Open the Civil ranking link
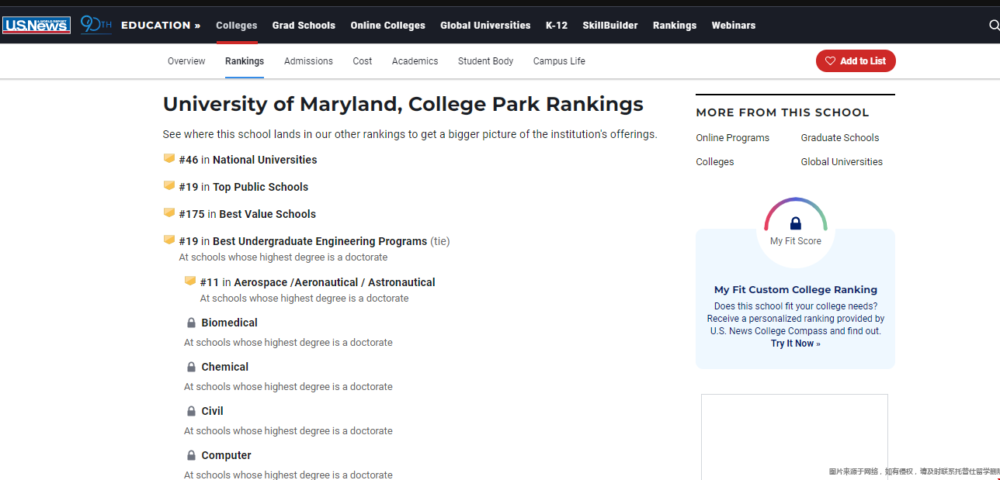 212,411
